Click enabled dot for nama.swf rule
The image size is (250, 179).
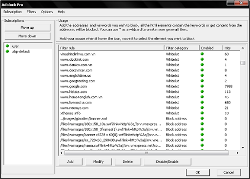click(x=202, y=145)
